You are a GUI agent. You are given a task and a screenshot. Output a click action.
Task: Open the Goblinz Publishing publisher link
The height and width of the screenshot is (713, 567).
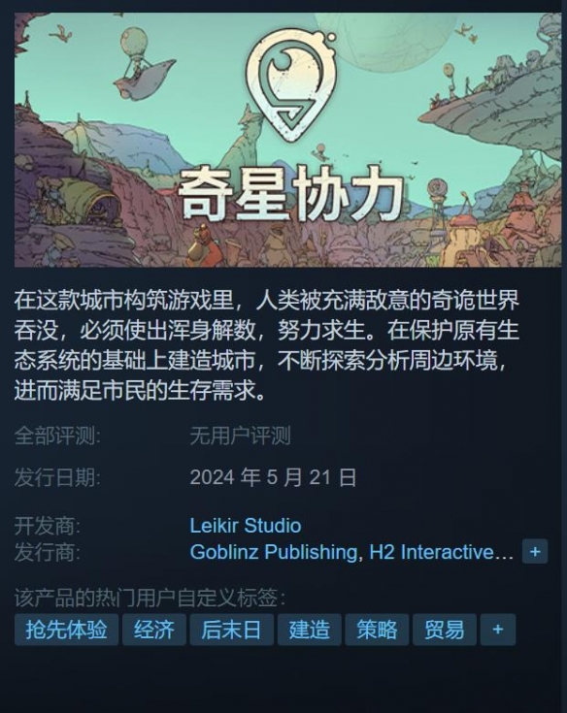pyautogui.click(x=274, y=552)
